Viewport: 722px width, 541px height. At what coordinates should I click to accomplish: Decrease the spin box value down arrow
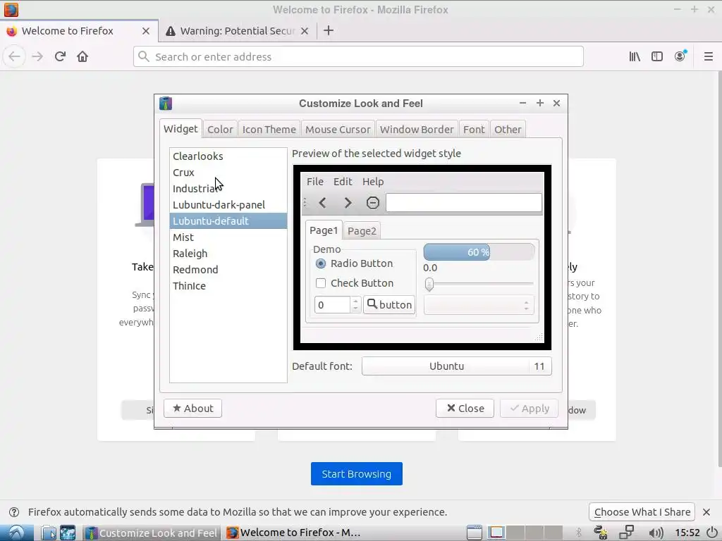[355, 309]
